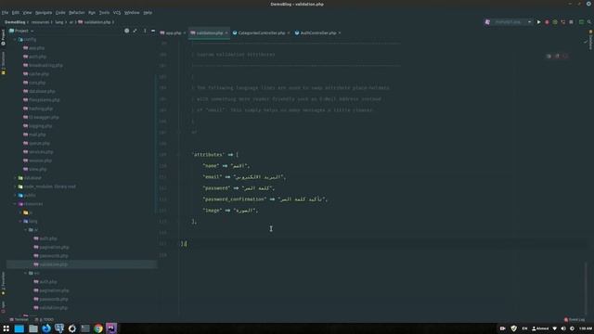Run the current configuration with the Run button

point(538,22)
